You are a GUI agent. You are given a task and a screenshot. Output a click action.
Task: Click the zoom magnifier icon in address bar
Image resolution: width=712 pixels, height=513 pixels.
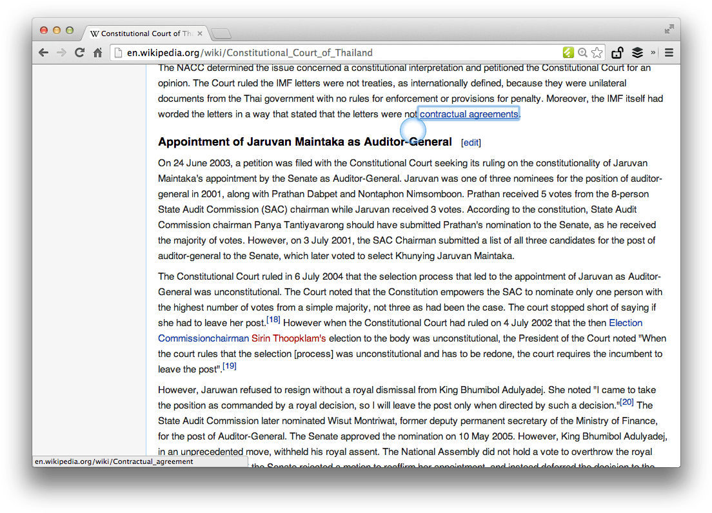(x=582, y=53)
